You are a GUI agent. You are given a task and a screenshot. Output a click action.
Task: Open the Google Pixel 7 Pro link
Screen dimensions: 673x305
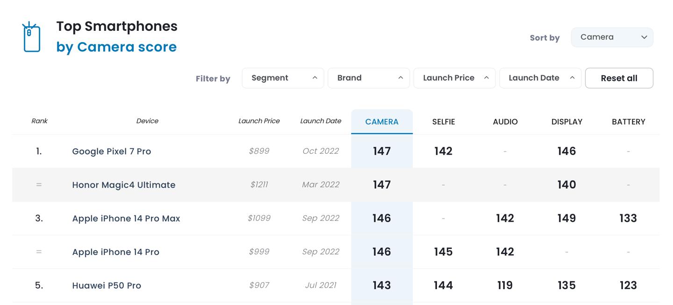(x=111, y=151)
